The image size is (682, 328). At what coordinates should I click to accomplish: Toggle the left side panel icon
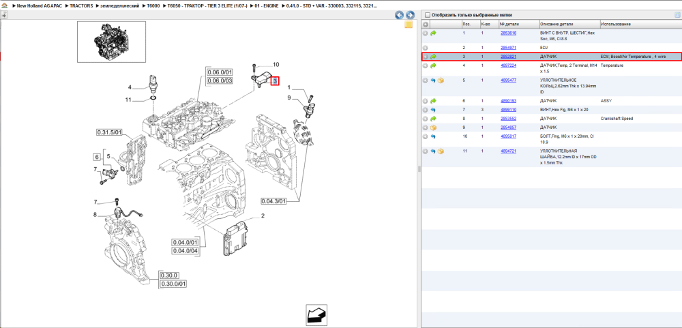click(x=4, y=15)
